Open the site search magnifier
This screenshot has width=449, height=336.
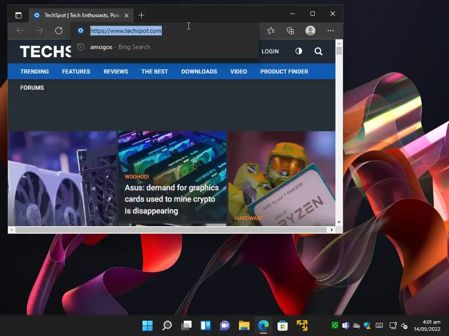(x=318, y=52)
